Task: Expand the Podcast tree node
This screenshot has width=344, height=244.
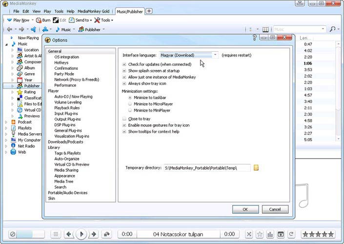Action: click(x=6, y=122)
